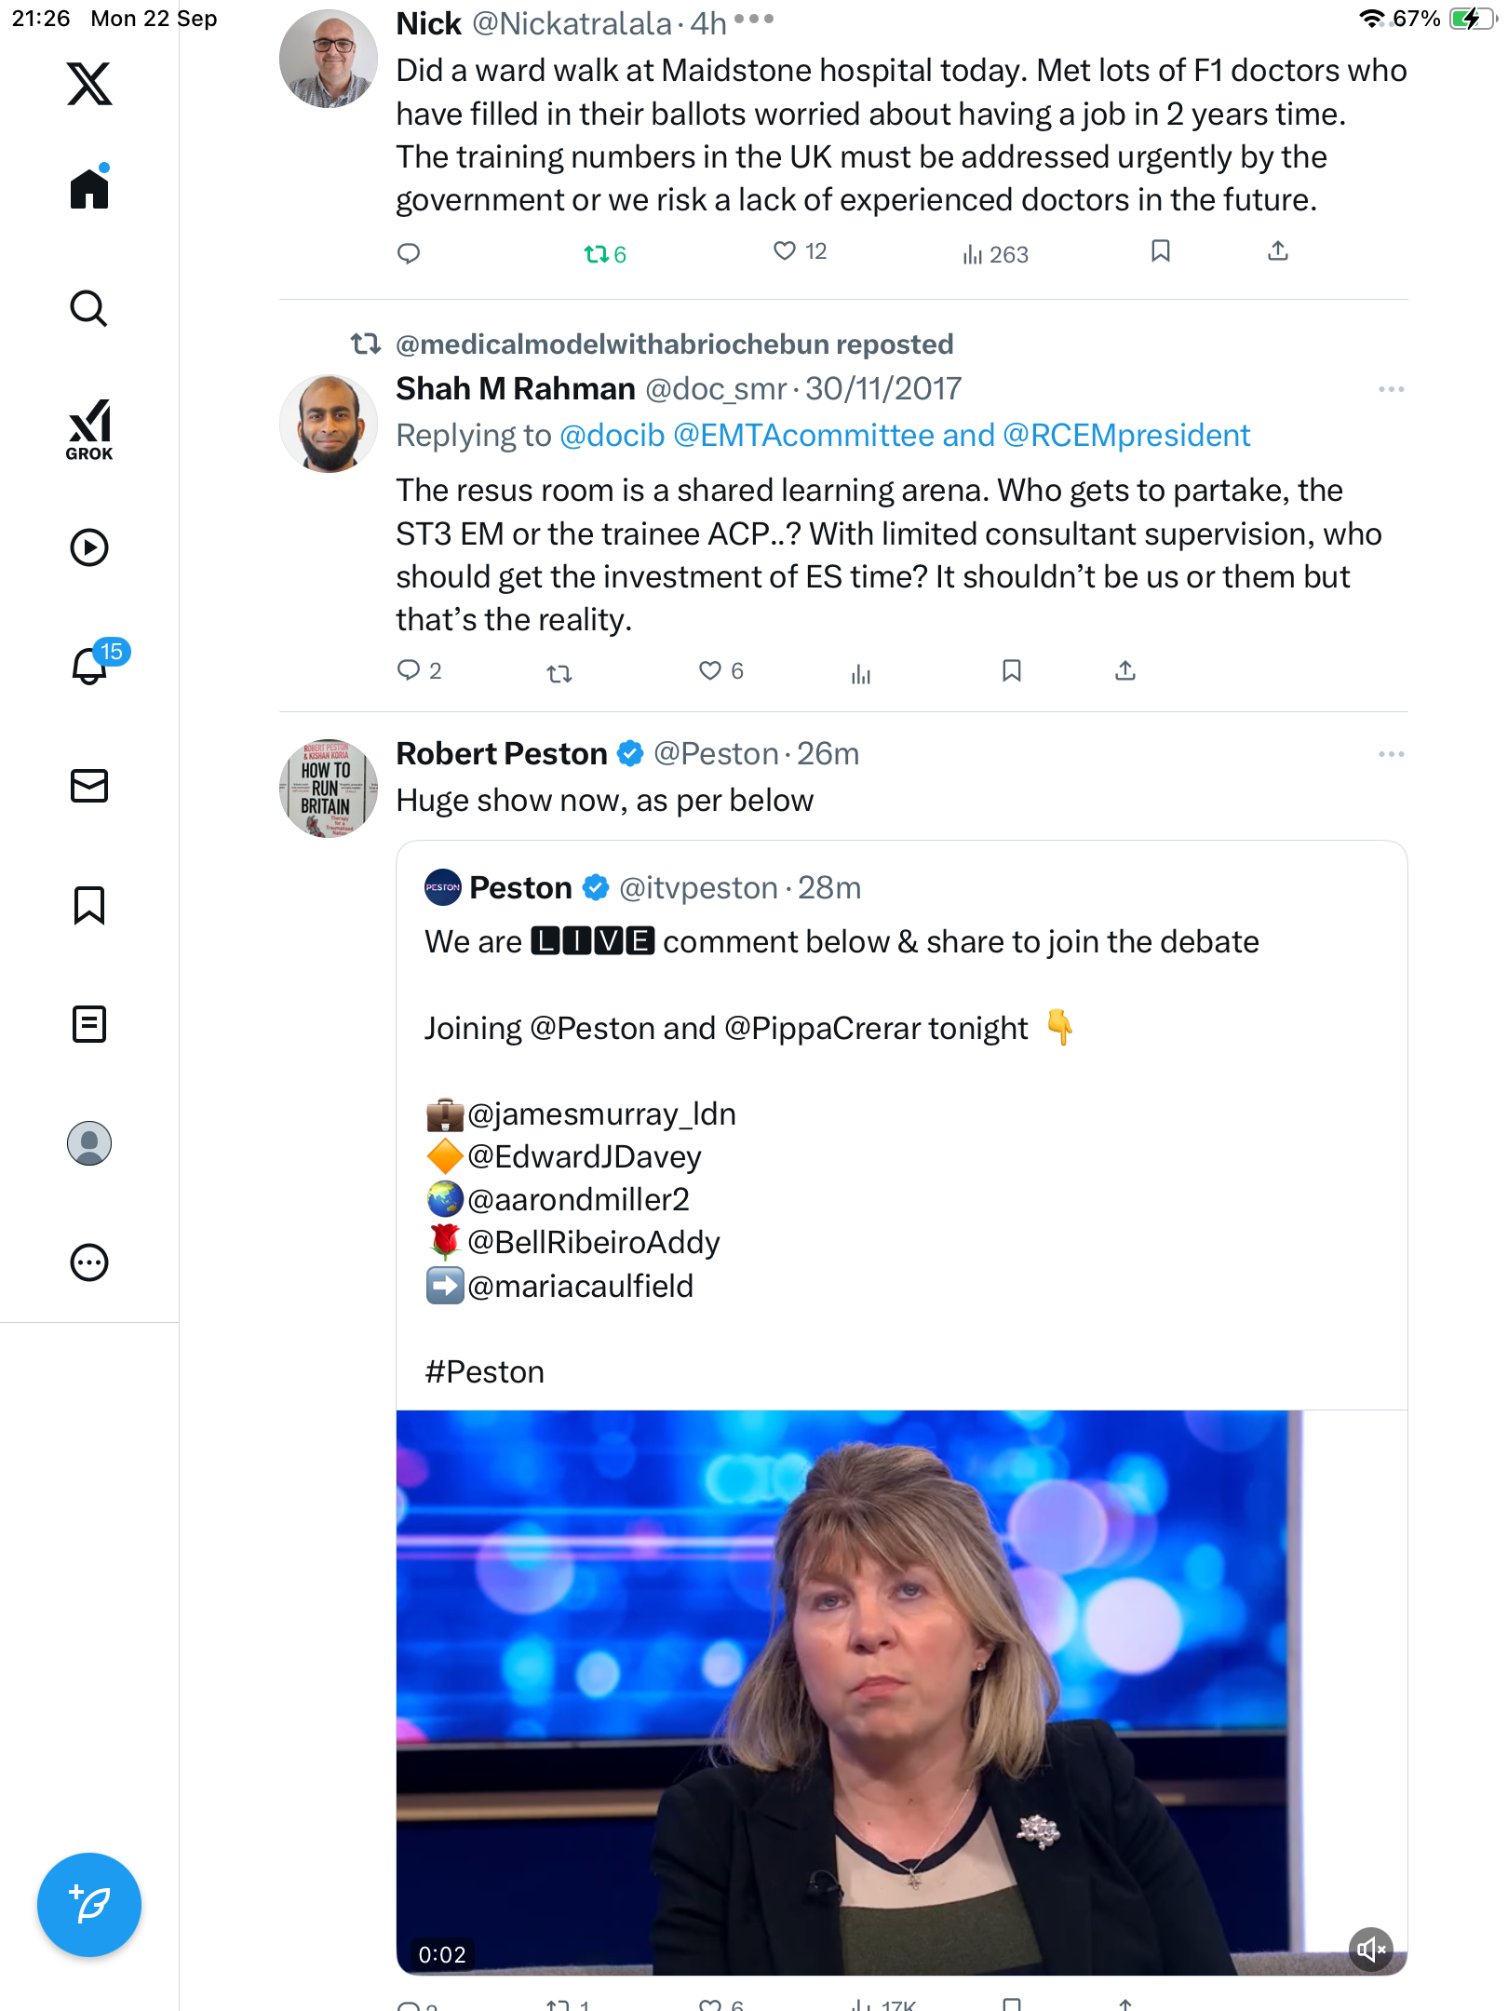Open the More menu in the sidebar
This screenshot has width=1508, height=2011.
(x=89, y=1262)
